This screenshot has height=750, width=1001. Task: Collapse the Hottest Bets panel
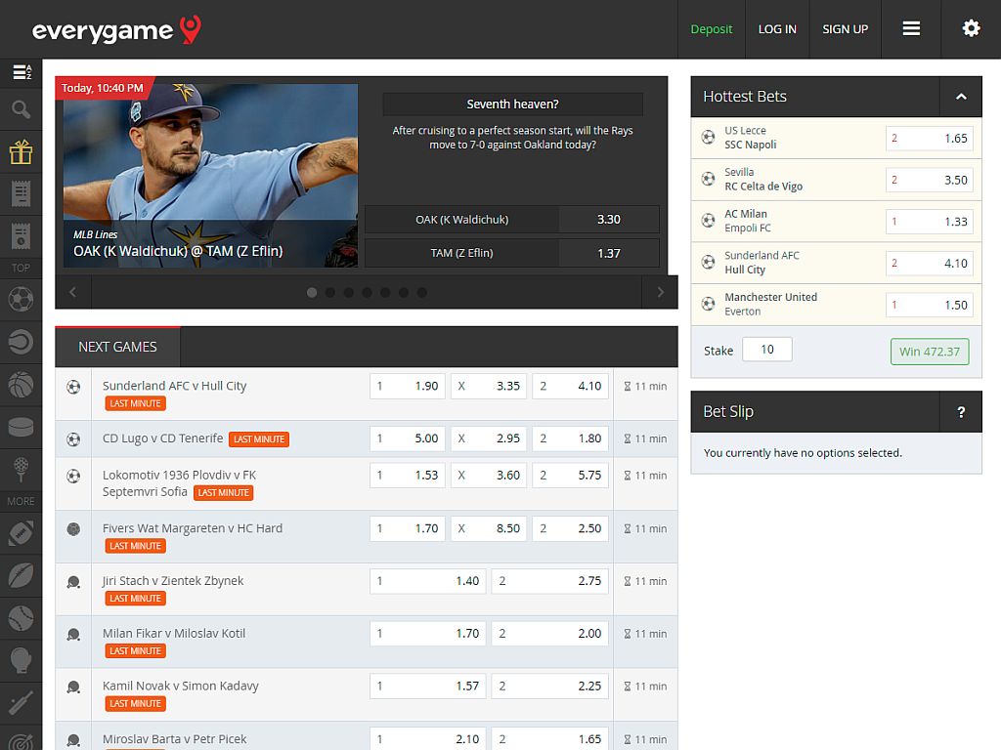pos(961,97)
